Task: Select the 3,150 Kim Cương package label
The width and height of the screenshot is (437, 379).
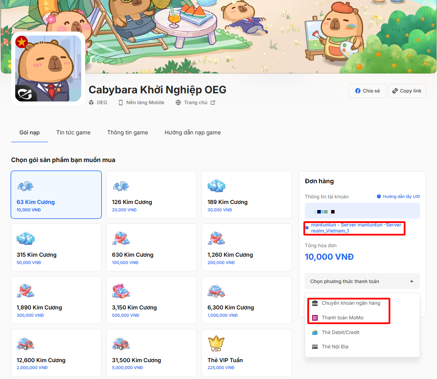Action: (x=134, y=307)
